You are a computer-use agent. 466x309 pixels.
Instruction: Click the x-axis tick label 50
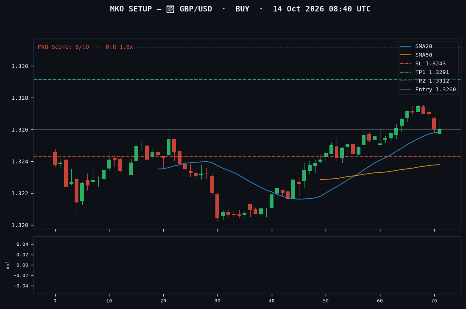[x=326, y=301]
